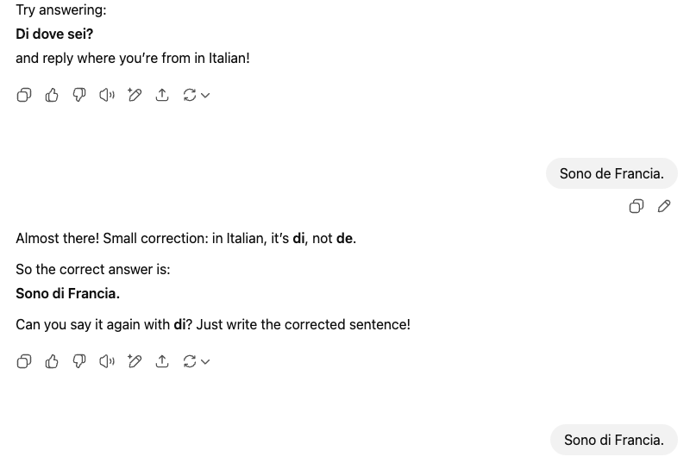Expand regenerate options chevron for first reply
The width and height of the screenshot is (690, 463).
point(205,95)
